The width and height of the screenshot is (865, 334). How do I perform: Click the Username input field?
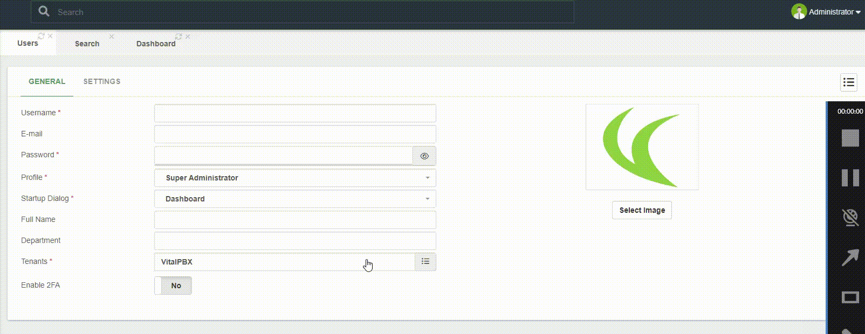point(295,113)
